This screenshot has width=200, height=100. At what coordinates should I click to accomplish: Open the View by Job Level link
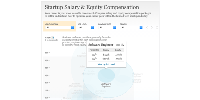pos(106,64)
